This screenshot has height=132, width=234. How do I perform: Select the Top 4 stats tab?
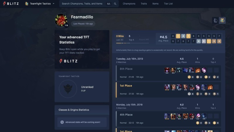click(131, 38)
